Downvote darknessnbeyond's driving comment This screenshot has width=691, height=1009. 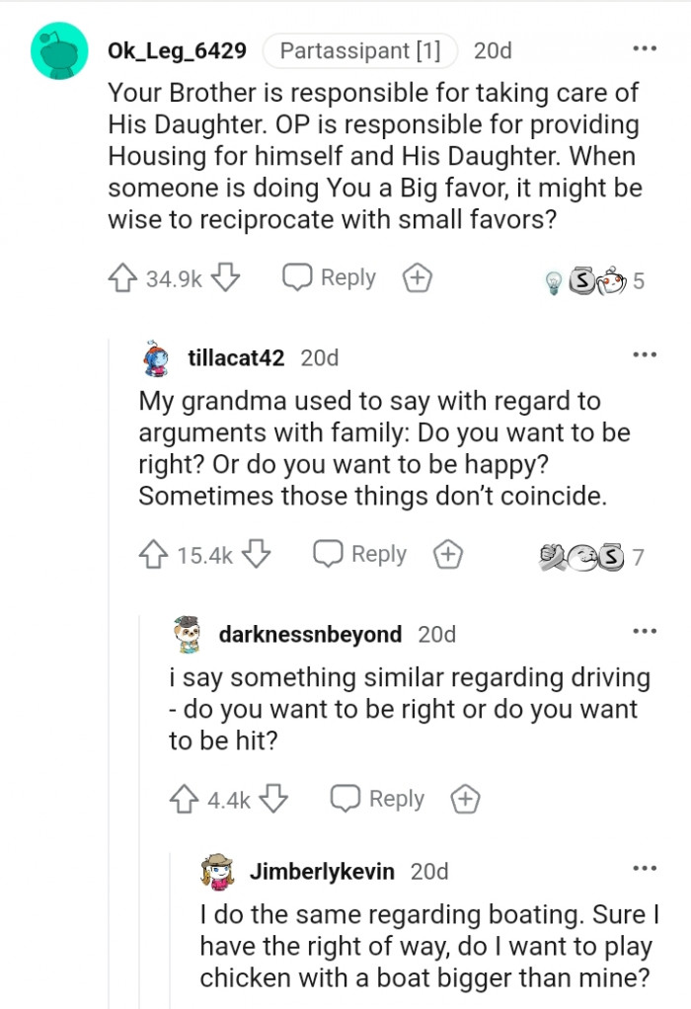click(x=274, y=799)
